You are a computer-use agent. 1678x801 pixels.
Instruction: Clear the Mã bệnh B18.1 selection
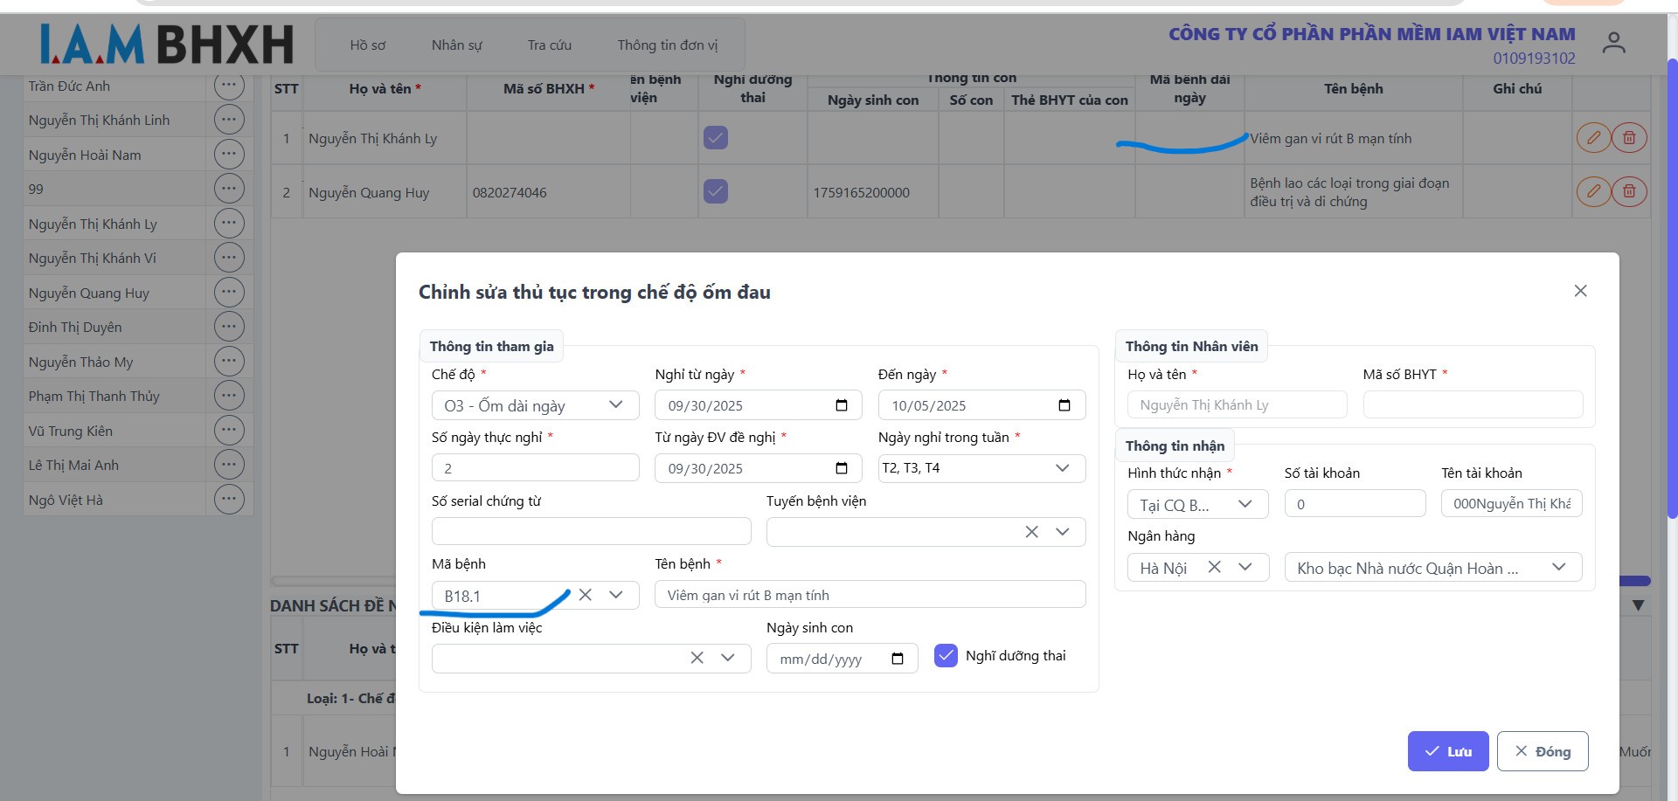586,595
